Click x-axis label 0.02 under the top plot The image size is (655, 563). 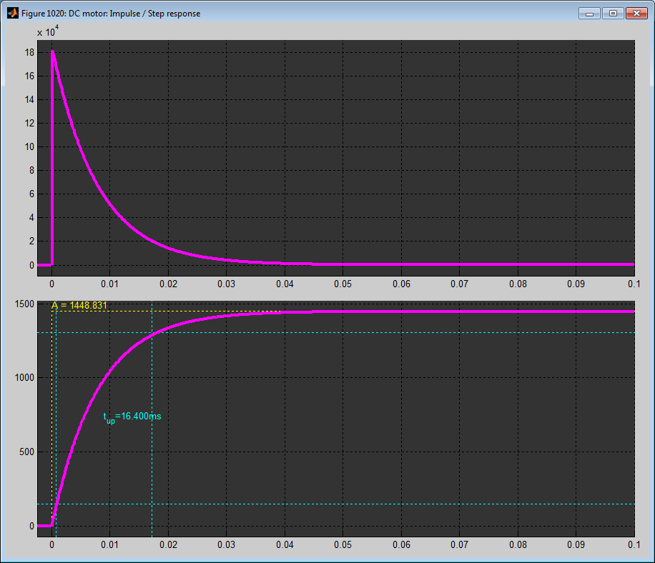coord(168,284)
